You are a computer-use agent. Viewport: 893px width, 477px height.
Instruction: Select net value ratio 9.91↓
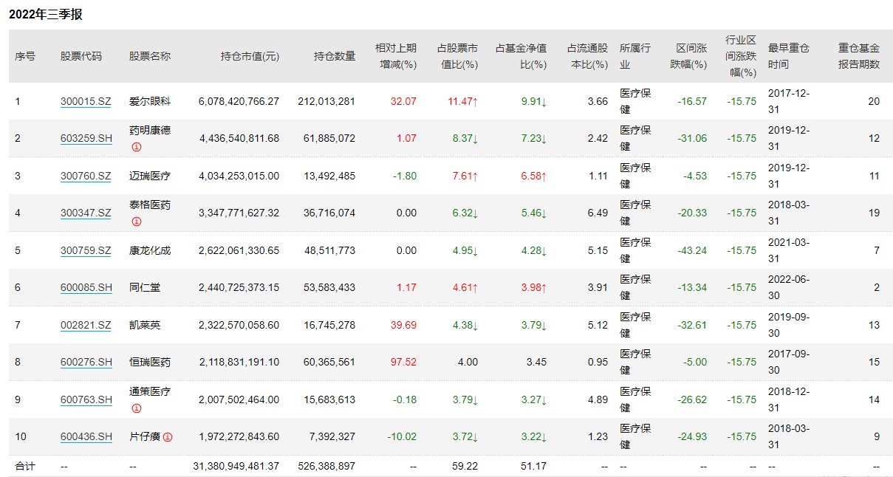point(533,101)
